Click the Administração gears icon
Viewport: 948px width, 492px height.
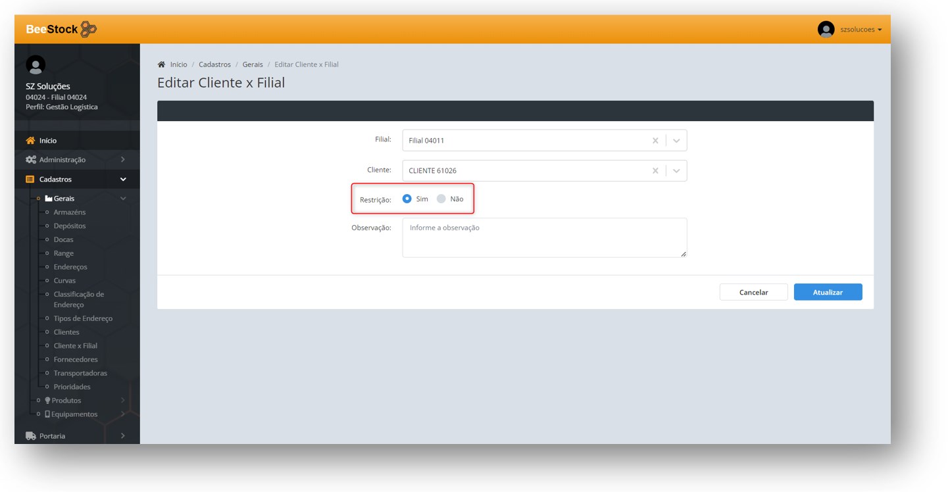pyautogui.click(x=30, y=160)
